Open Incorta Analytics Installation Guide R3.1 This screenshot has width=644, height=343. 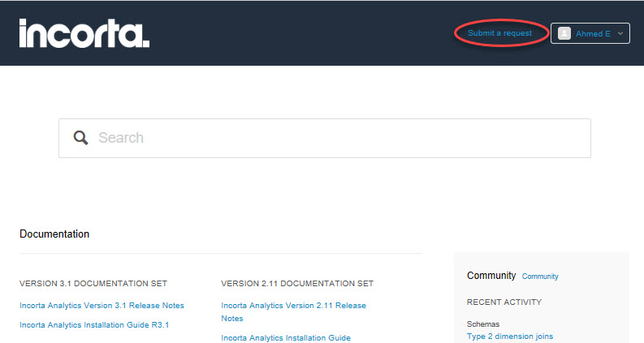click(94, 325)
